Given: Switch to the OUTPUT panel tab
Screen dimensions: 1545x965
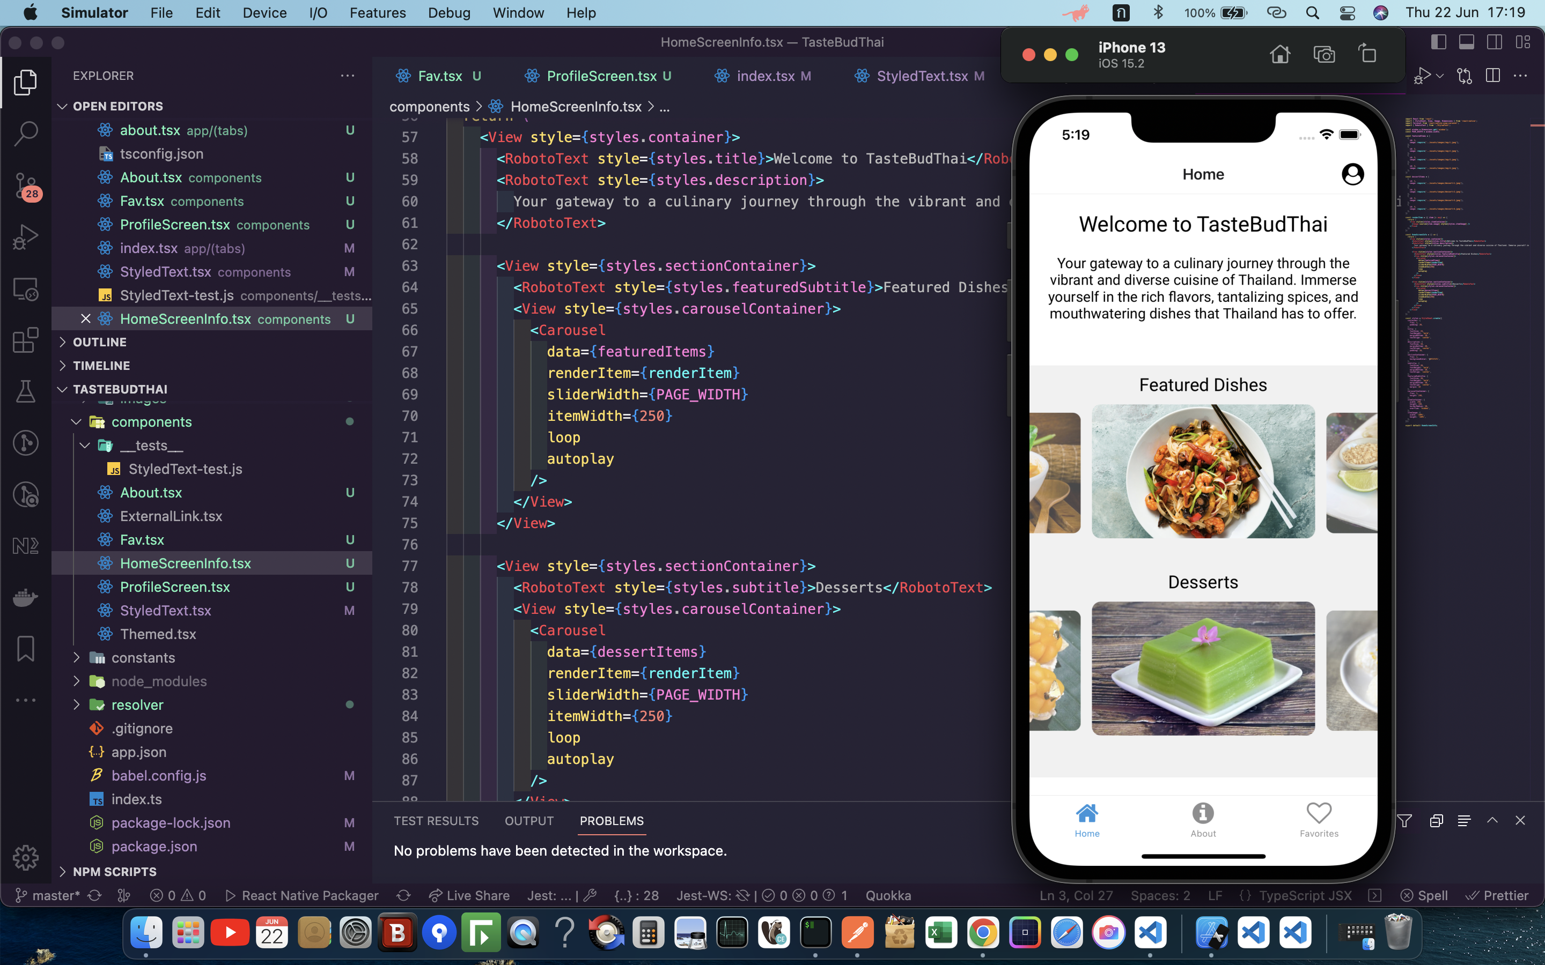Looking at the screenshot, I should pyautogui.click(x=528, y=821).
